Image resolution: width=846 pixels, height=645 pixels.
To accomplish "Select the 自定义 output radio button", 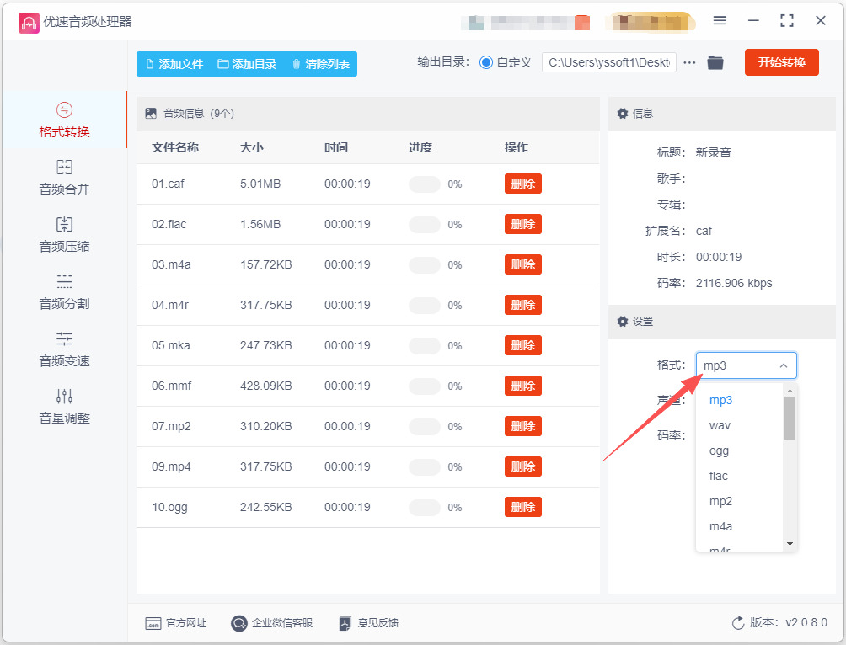I will pyautogui.click(x=485, y=62).
